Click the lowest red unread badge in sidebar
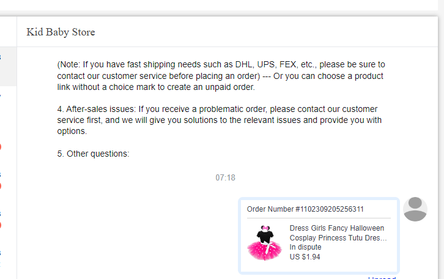 [x=1, y=225]
